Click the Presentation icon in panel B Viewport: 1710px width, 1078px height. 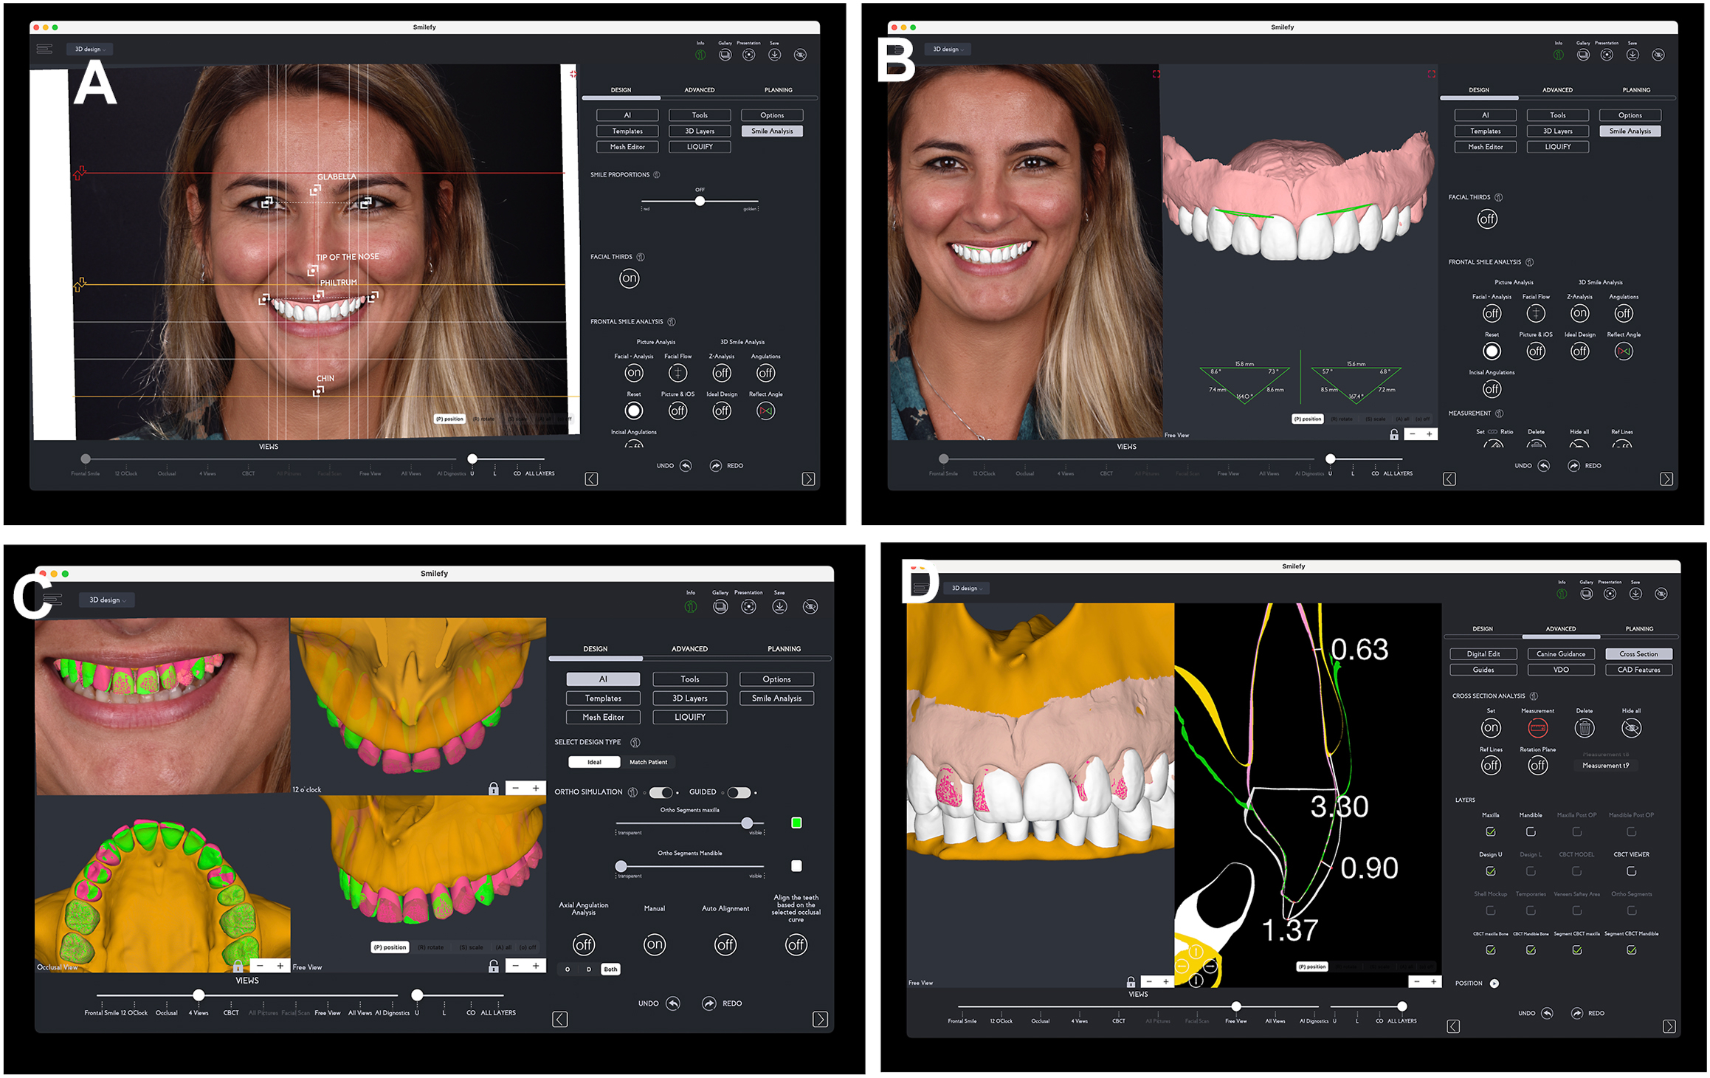click(x=1607, y=55)
